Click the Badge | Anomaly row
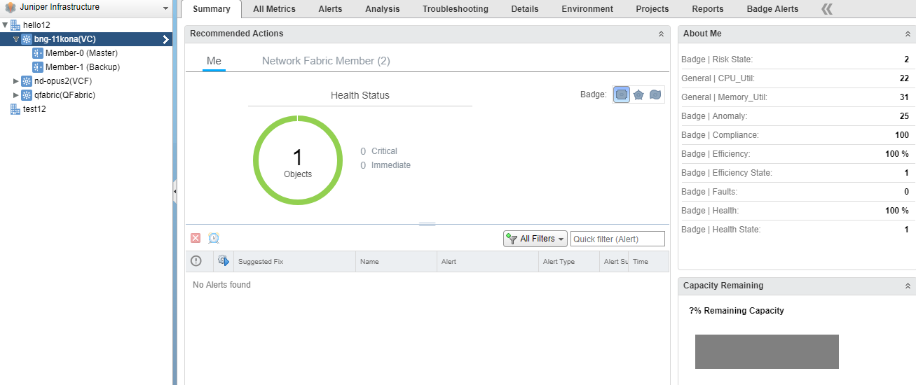Viewport: 916px width, 385px height. [x=795, y=116]
